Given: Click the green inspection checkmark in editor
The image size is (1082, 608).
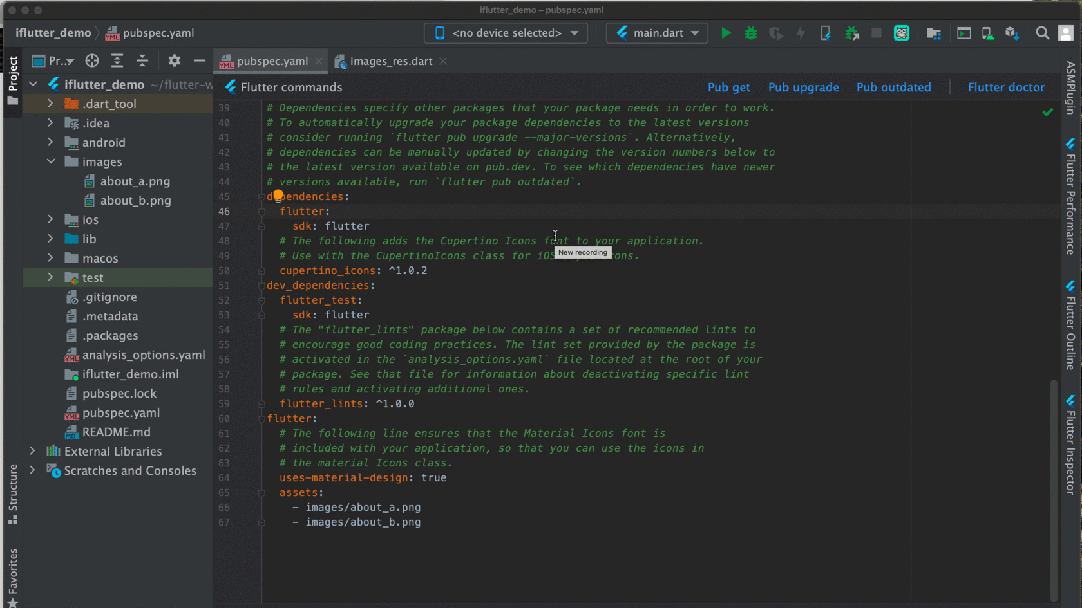Looking at the screenshot, I should click(1048, 113).
